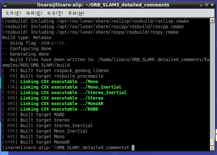
Task: Open the 编辑(E) menu
Action: coord(34,13)
